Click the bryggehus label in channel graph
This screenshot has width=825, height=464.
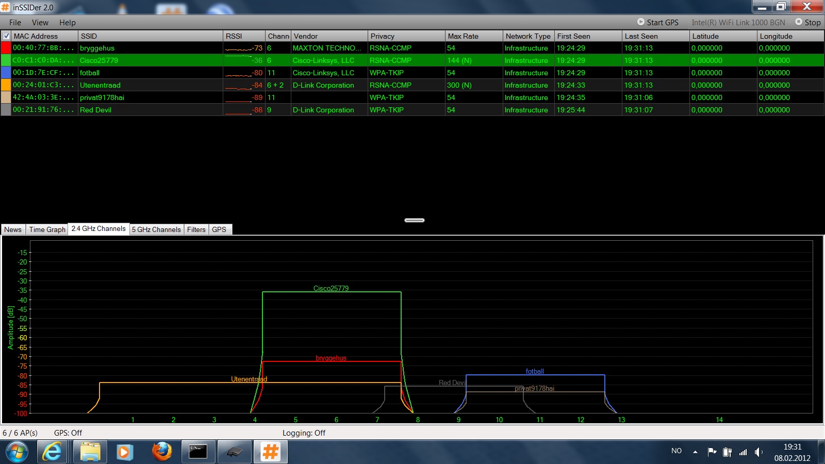pyautogui.click(x=331, y=358)
